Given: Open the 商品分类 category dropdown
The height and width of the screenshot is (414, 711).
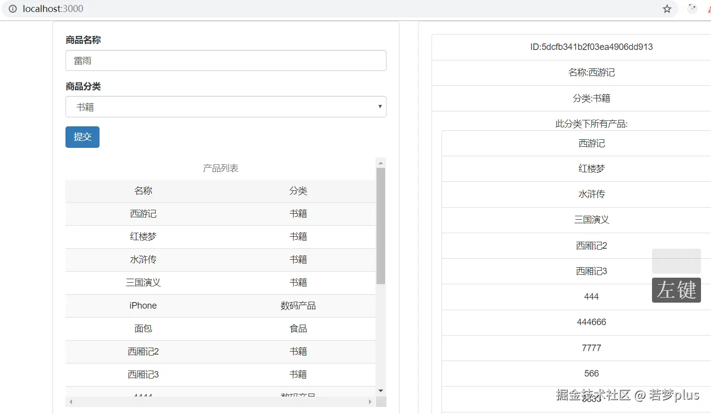Looking at the screenshot, I should 225,106.
